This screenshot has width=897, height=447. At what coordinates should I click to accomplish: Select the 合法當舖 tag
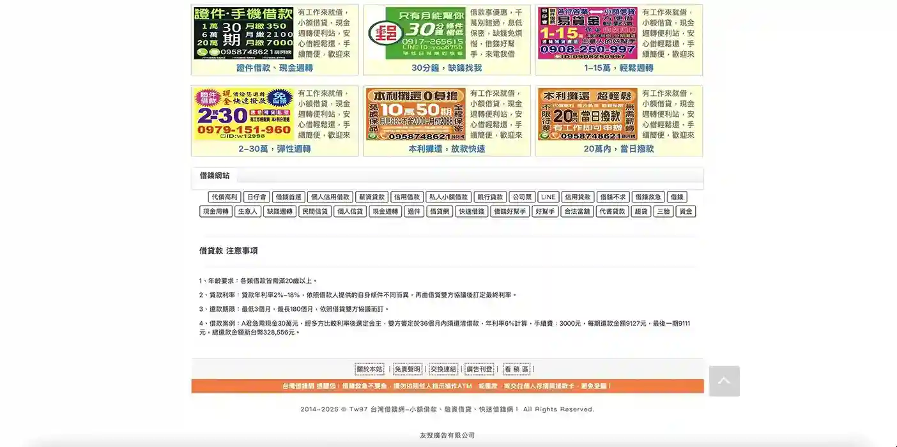click(x=576, y=211)
